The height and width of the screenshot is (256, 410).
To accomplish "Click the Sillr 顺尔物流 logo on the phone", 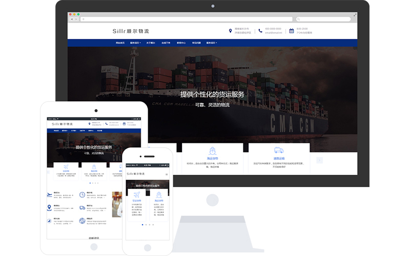I will 136,174.
